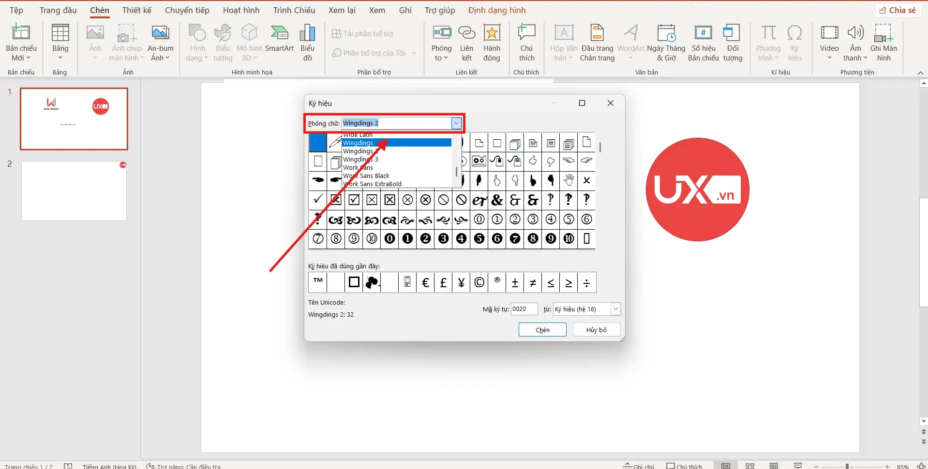This screenshot has width=928, height=469.
Task: Click the Đối tượng object button
Action: click(733, 43)
